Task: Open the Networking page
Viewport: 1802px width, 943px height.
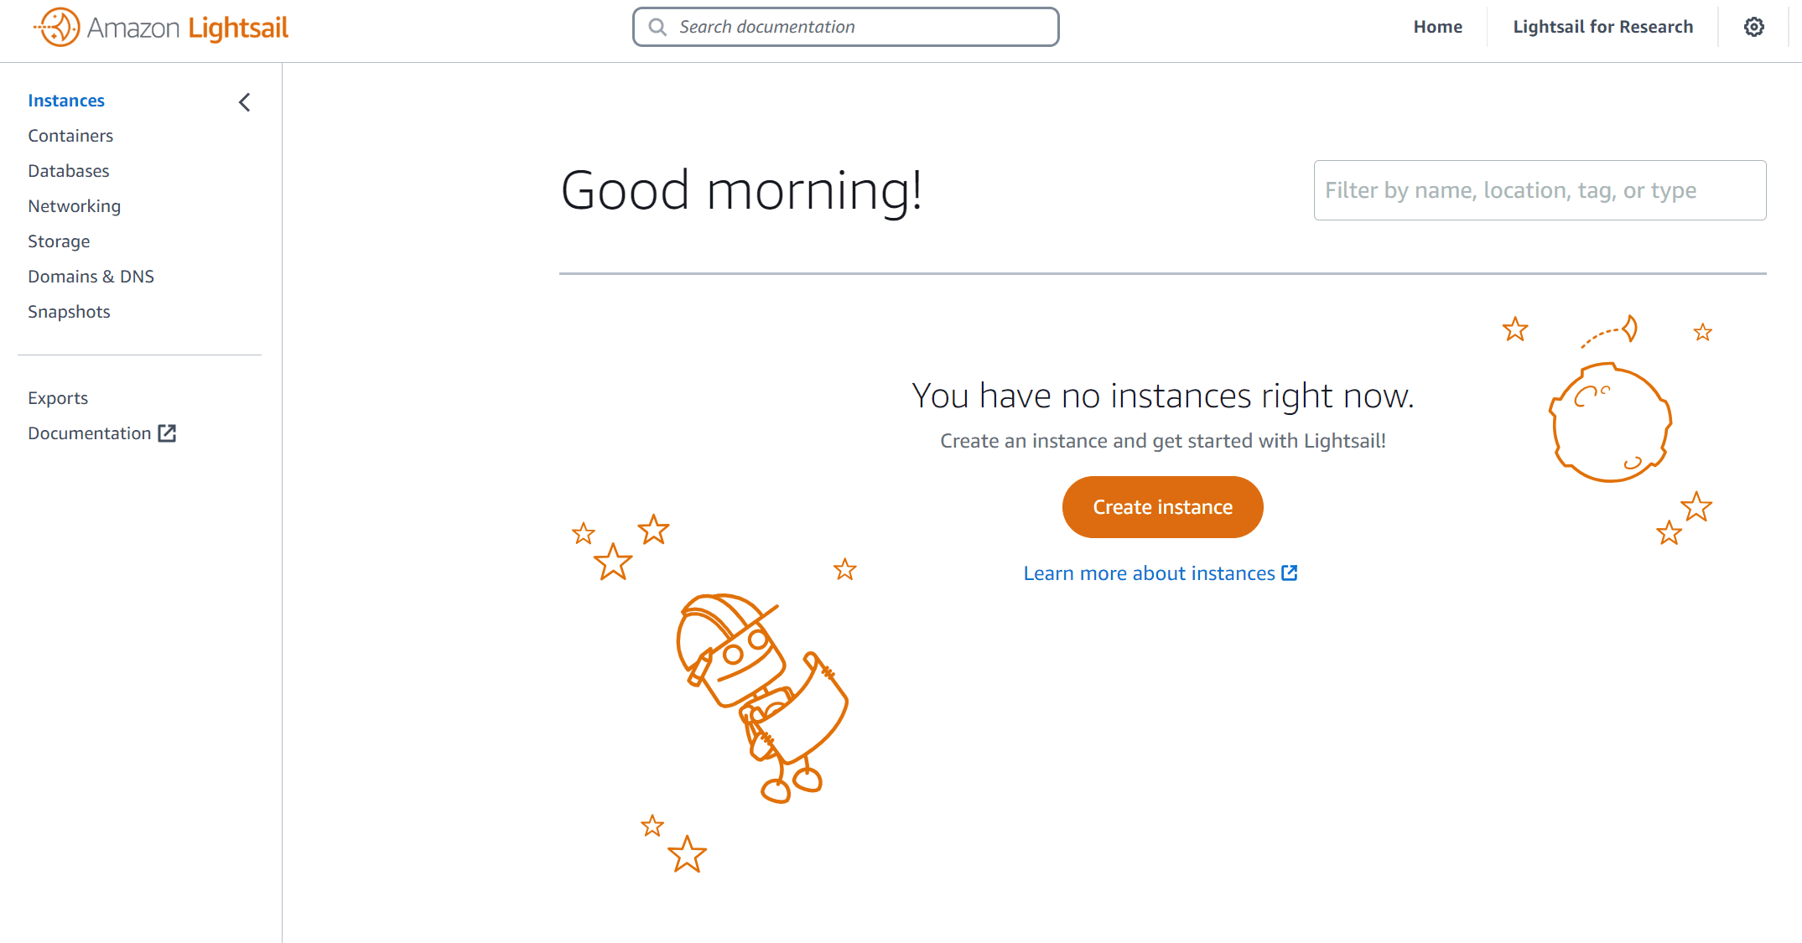Action: (75, 206)
